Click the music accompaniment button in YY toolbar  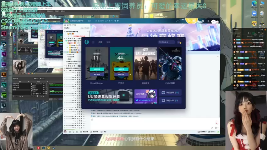tap(94, 132)
